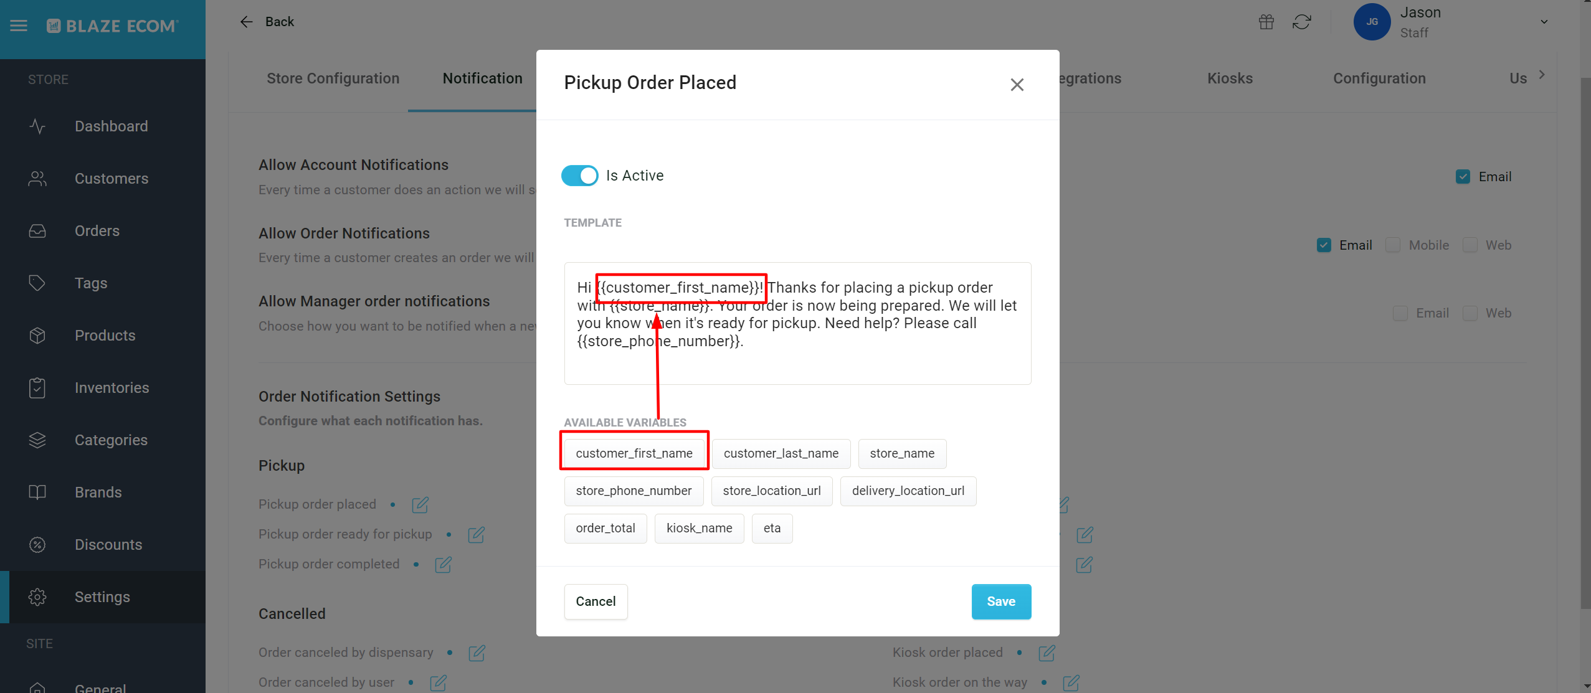Cancel the Pickup Order Placed dialog
This screenshot has height=693, width=1591.
point(596,601)
